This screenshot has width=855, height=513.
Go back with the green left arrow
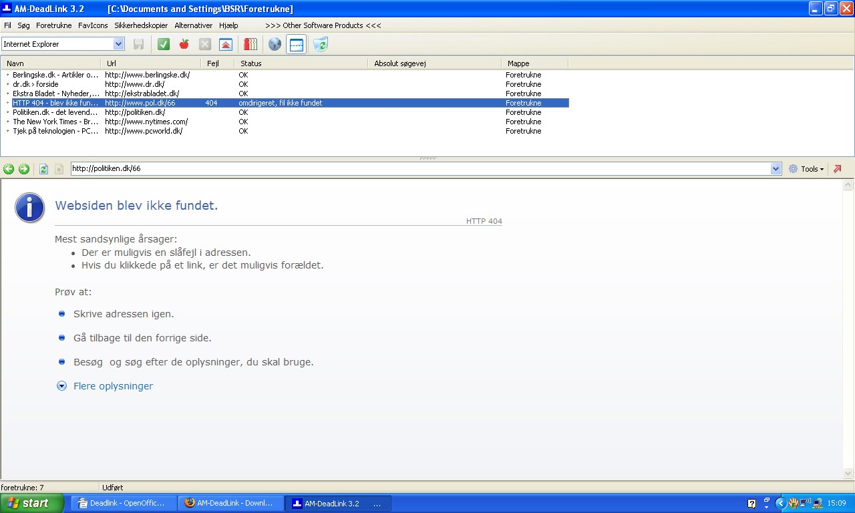click(9, 169)
